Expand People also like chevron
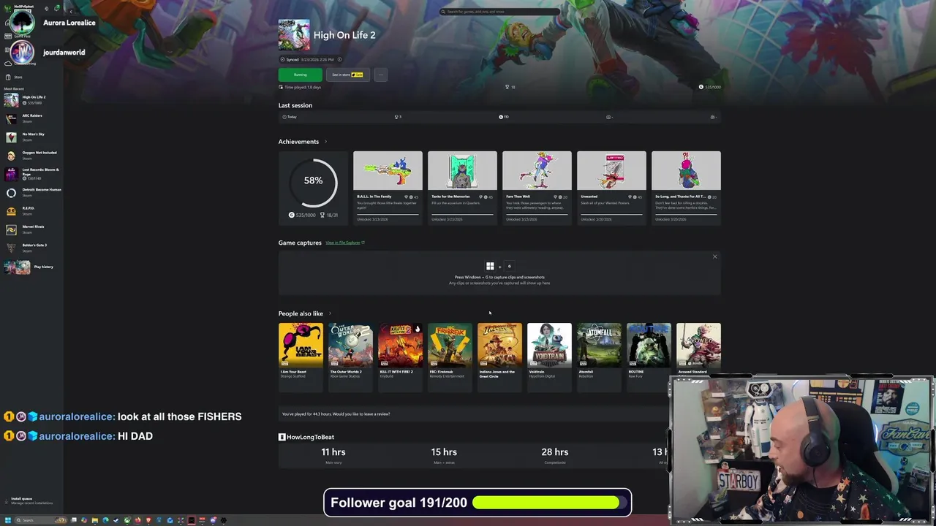This screenshot has height=526, width=936. coord(330,313)
